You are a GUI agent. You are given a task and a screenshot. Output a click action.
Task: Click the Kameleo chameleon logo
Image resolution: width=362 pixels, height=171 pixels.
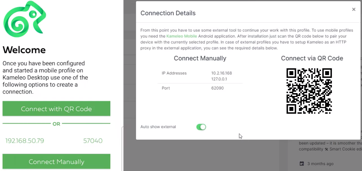24,19
